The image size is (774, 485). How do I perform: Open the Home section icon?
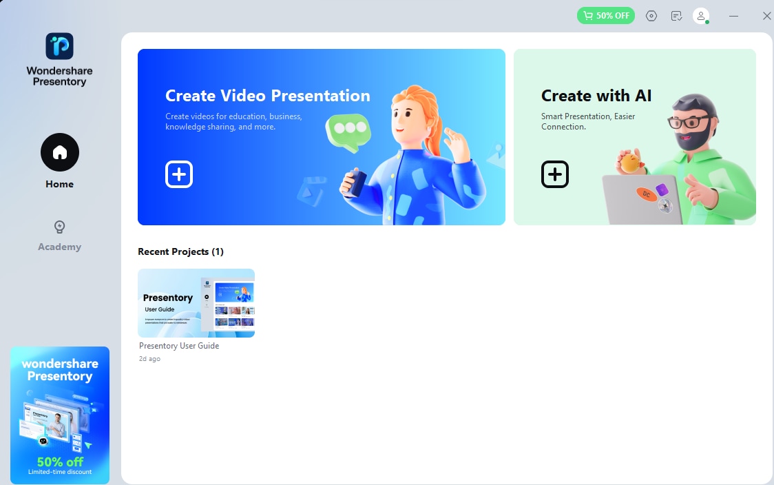coord(60,152)
